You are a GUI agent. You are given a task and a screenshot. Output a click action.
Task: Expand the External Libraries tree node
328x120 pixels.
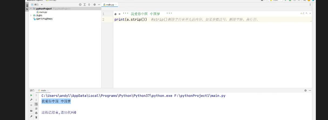tap(31, 15)
